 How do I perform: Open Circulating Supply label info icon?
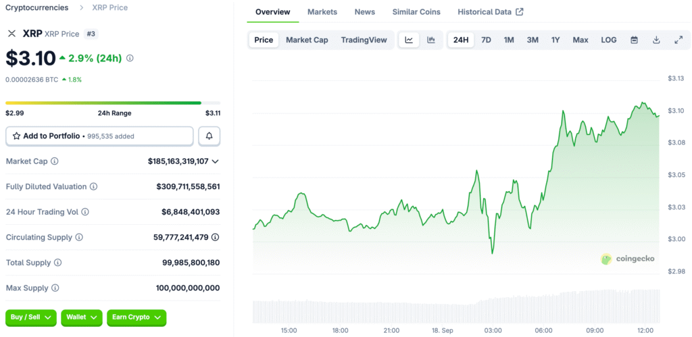tap(79, 237)
